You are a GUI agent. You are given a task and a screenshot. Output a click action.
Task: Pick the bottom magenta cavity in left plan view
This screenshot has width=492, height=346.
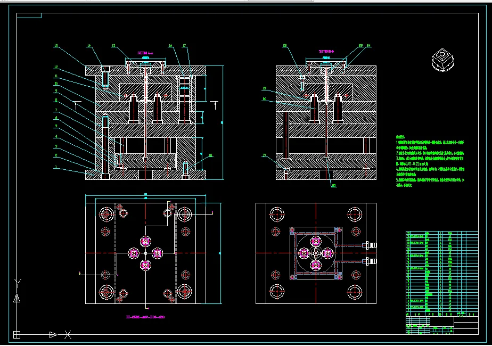click(145, 265)
